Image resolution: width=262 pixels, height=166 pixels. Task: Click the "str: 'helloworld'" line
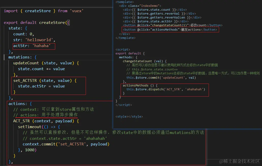coord(34,40)
